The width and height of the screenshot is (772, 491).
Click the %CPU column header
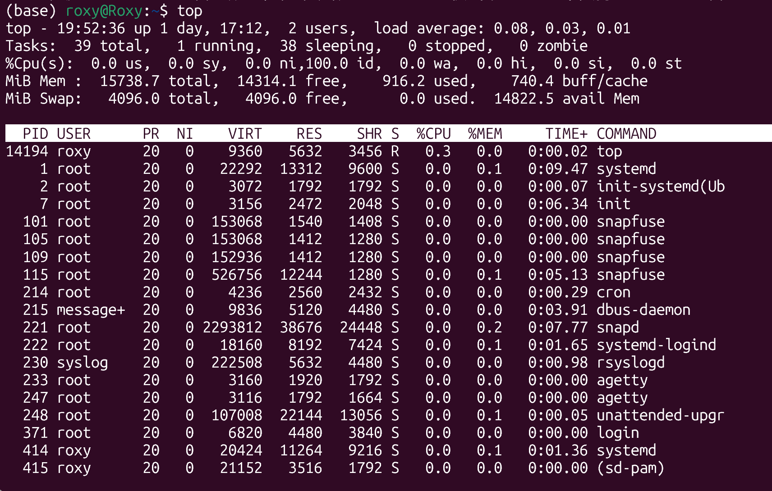433,134
